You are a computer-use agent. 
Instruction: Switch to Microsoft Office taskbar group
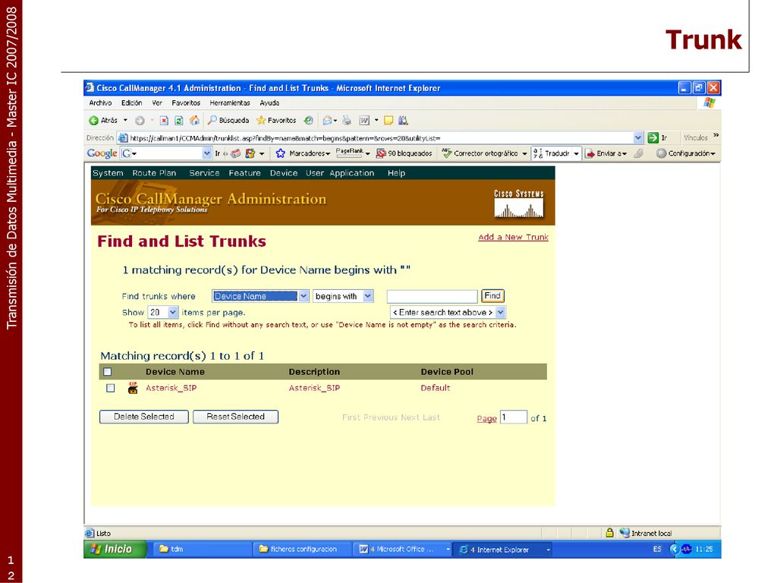pyautogui.click(x=402, y=550)
